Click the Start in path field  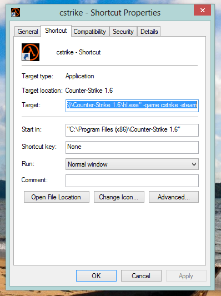point(132,130)
